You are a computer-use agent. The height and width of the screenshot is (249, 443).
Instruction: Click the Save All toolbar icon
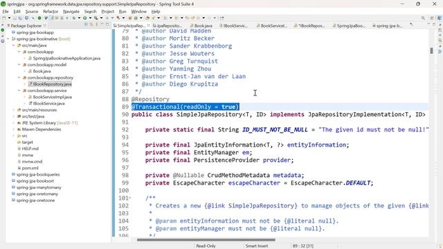point(20,18)
